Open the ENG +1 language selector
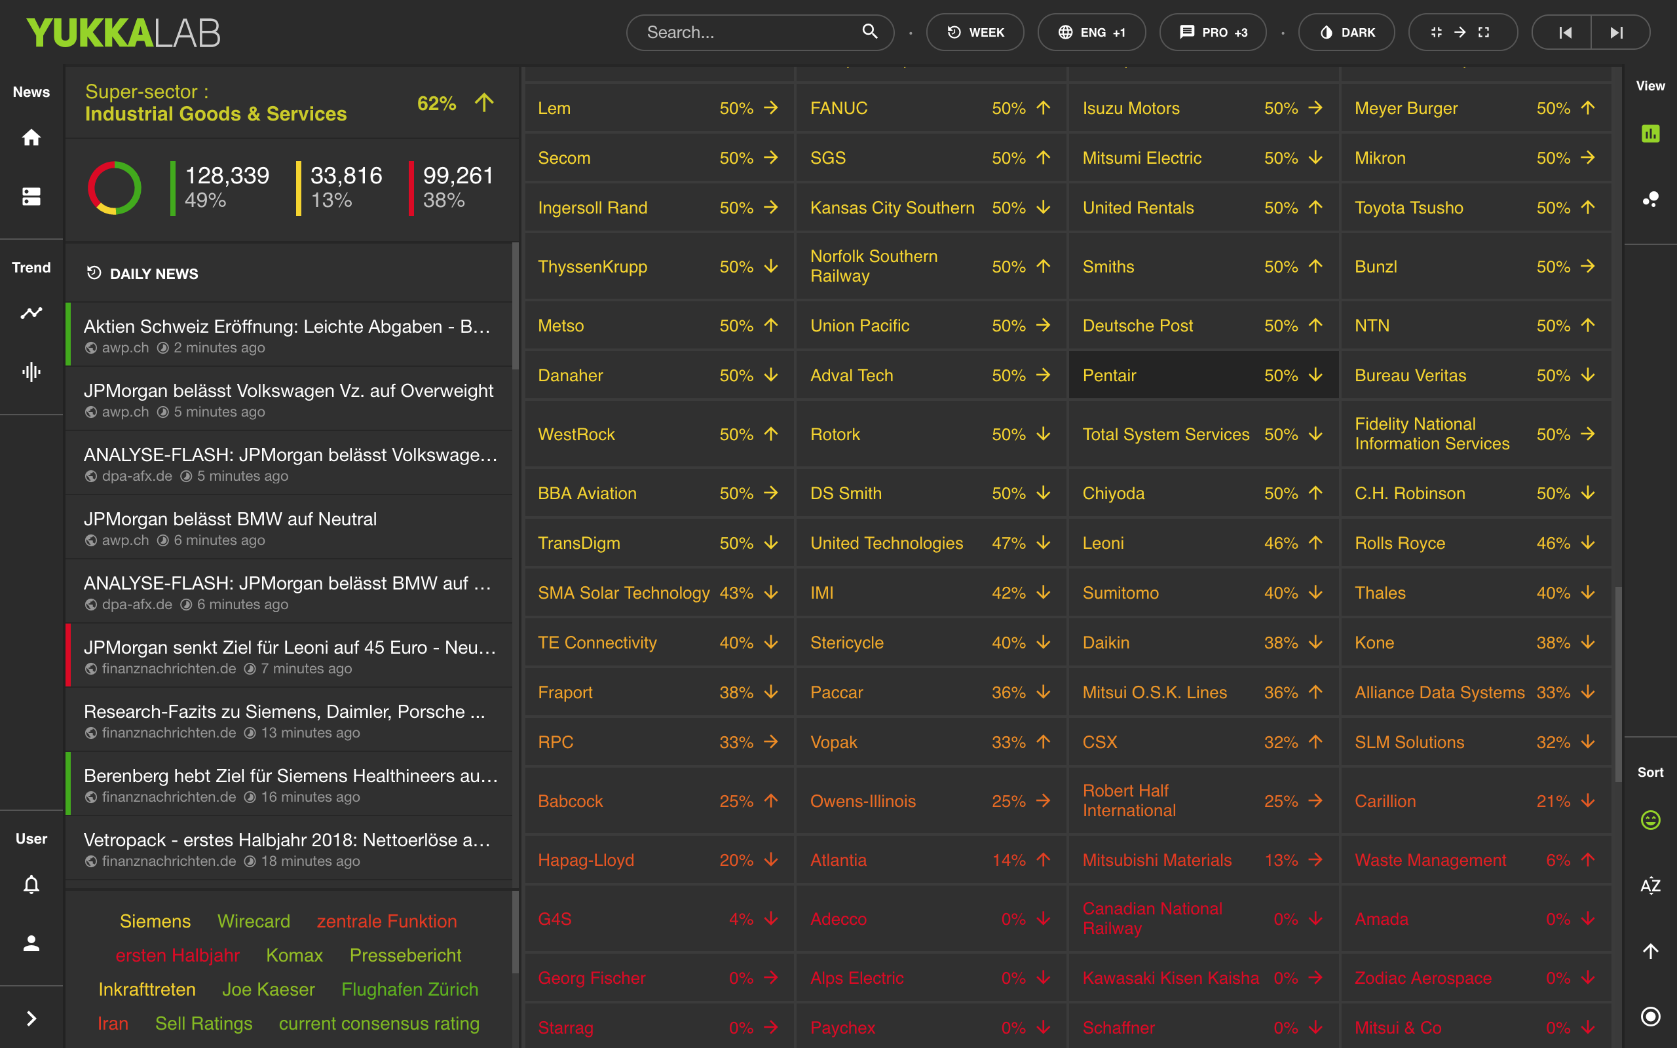This screenshot has width=1677, height=1048. click(1091, 32)
